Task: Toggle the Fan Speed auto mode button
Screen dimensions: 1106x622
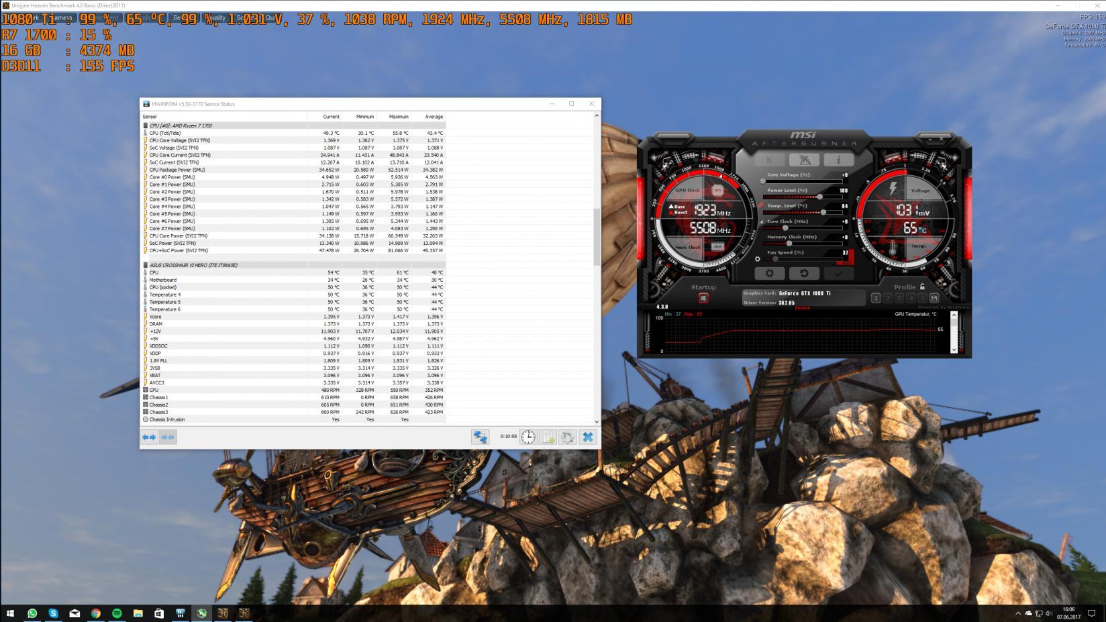Action: pos(844,262)
